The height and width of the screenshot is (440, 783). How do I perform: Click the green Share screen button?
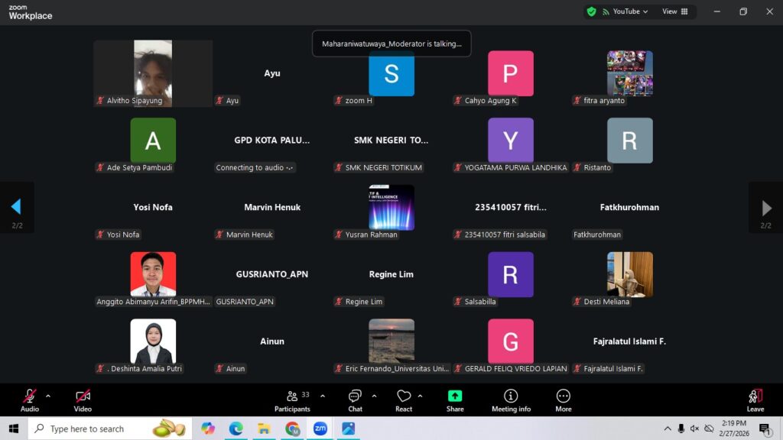[x=455, y=399]
